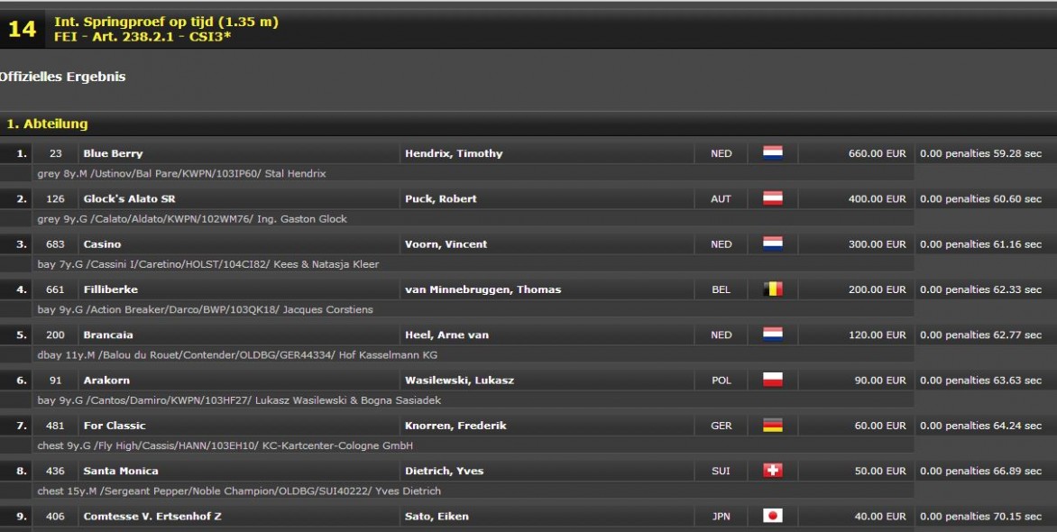Click start number 661
This screenshot has width=1057, height=532.
tap(55, 289)
